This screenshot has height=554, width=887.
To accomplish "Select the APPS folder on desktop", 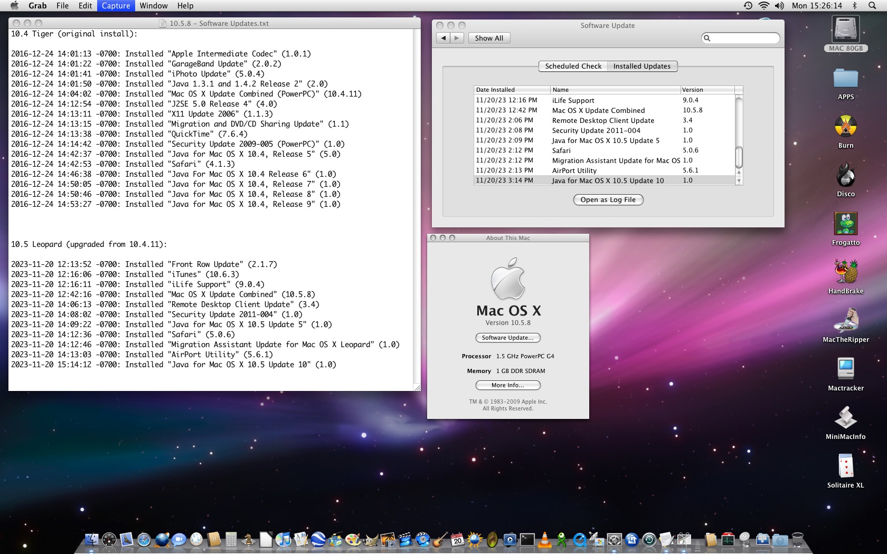I will pyautogui.click(x=846, y=78).
